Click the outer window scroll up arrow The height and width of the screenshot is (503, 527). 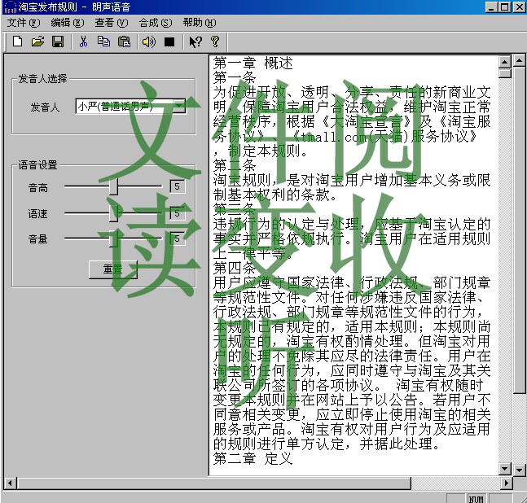pyautogui.click(x=520, y=61)
